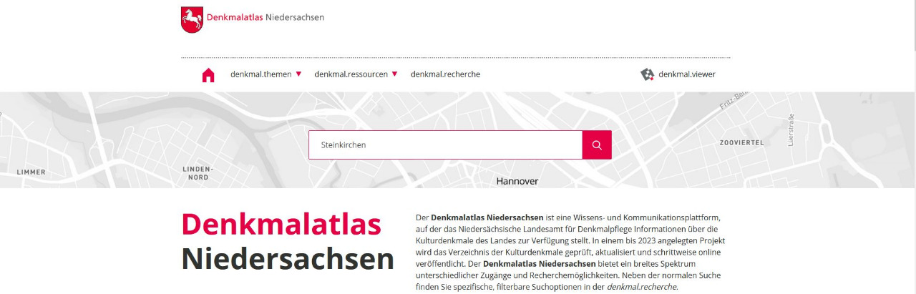Open the denkmal.ressourcen menu

pyautogui.click(x=351, y=74)
